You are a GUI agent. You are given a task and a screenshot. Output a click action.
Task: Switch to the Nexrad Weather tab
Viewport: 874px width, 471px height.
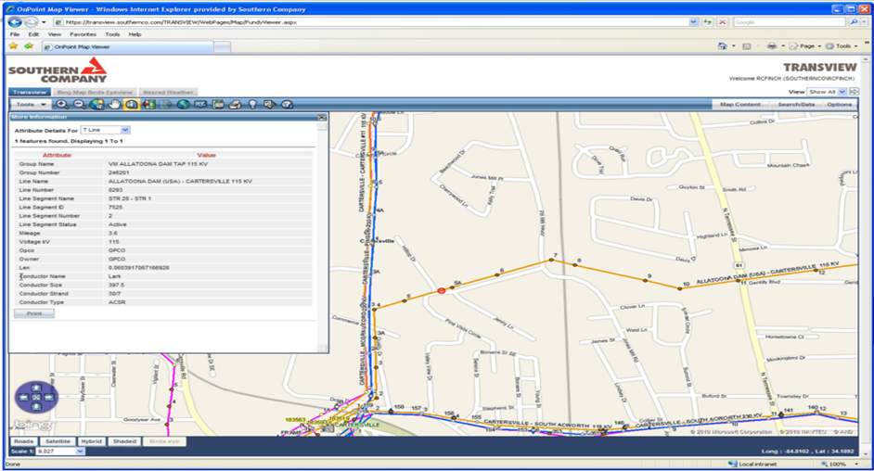[168, 93]
